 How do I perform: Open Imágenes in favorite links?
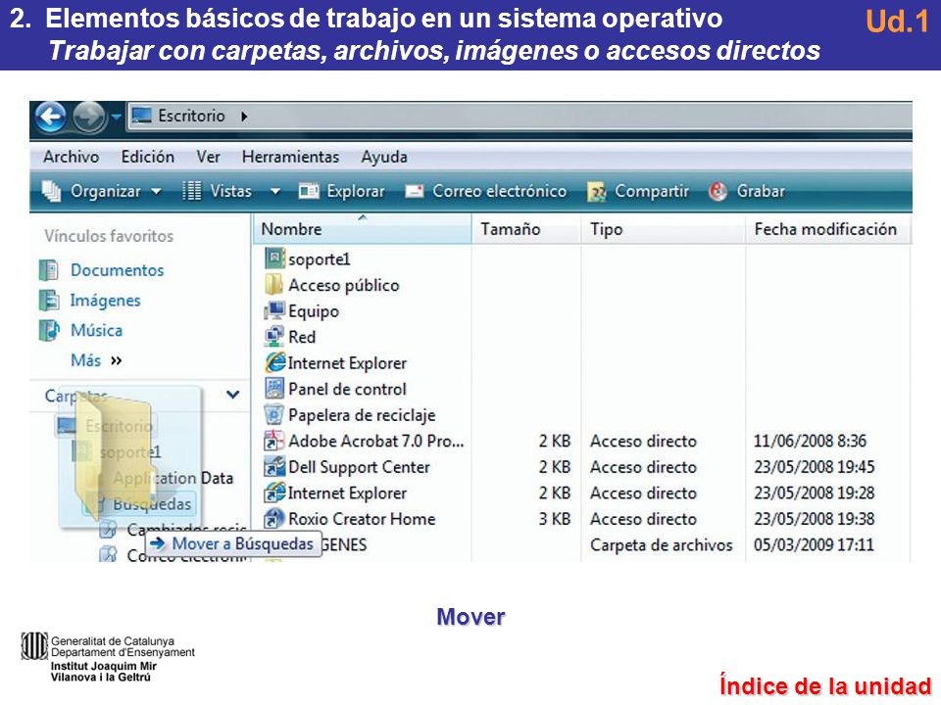pyautogui.click(x=106, y=301)
